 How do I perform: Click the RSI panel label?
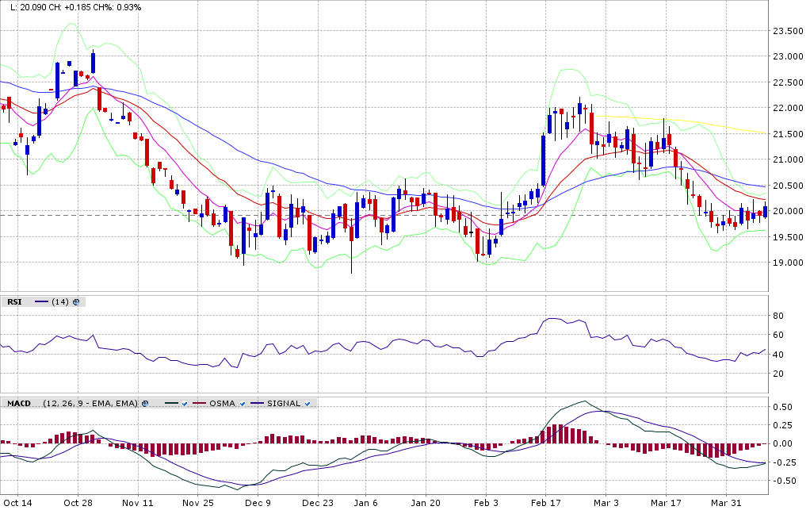coord(14,302)
